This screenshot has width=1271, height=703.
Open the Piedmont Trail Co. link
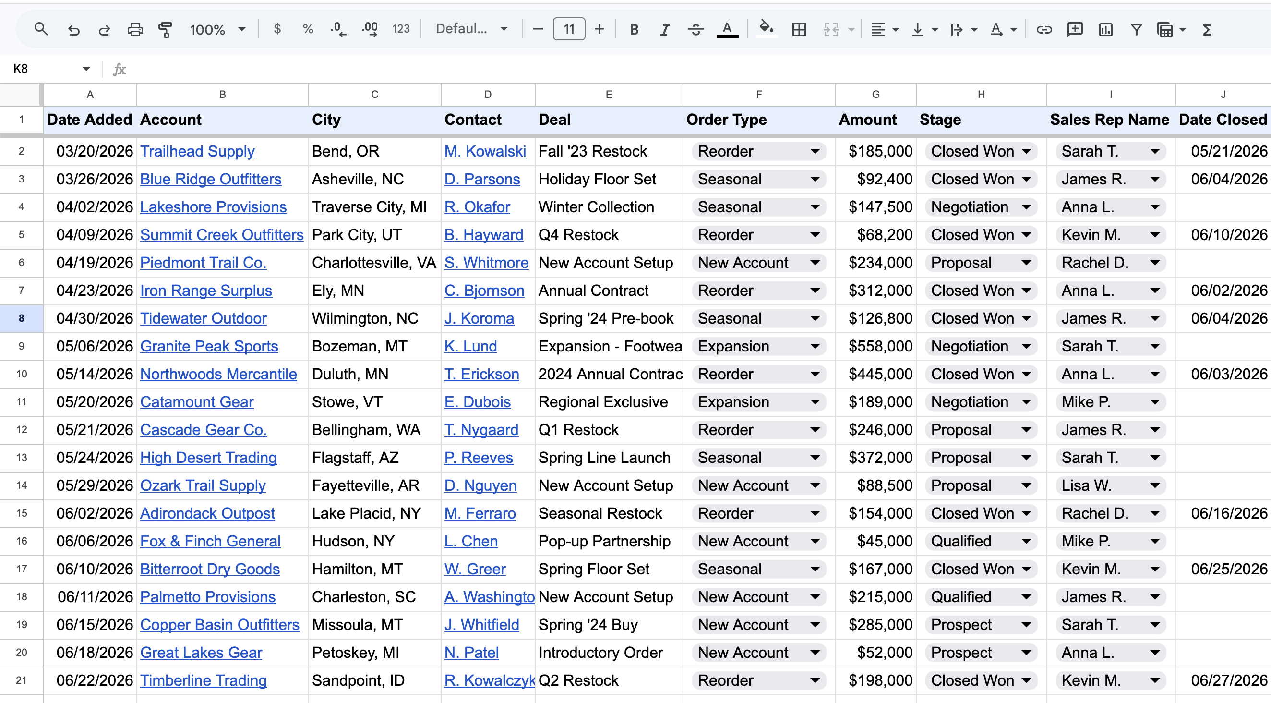pyautogui.click(x=204, y=263)
